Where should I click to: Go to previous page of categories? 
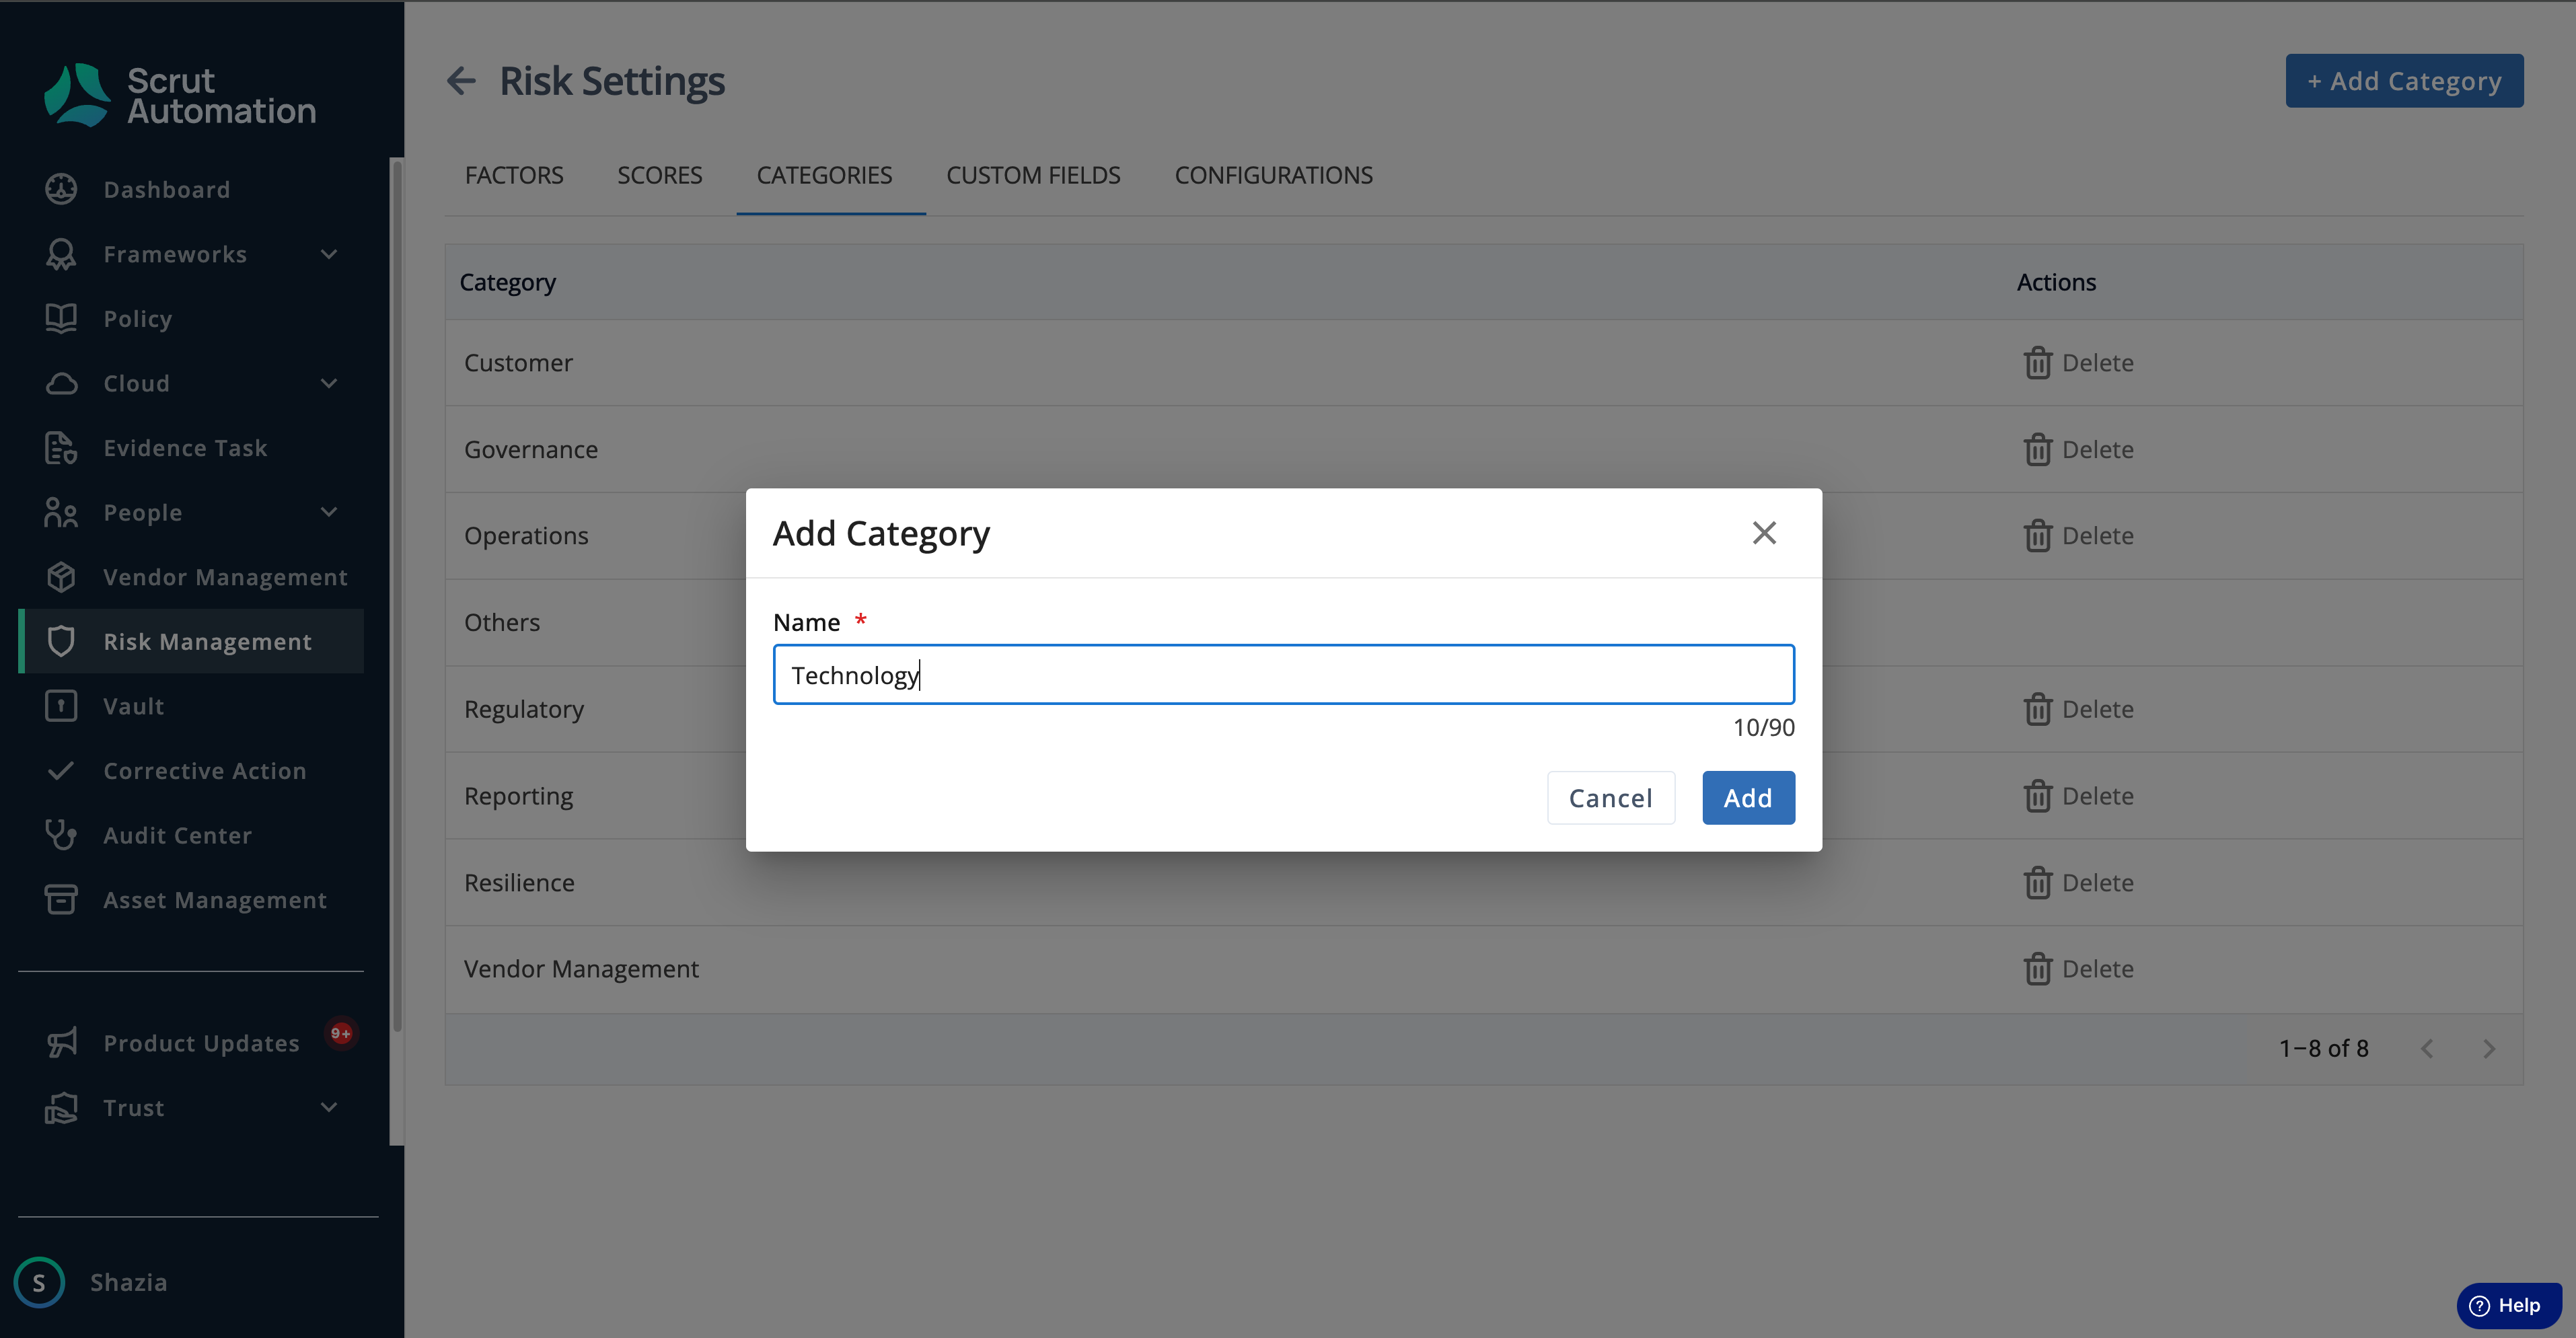pyautogui.click(x=2427, y=1048)
